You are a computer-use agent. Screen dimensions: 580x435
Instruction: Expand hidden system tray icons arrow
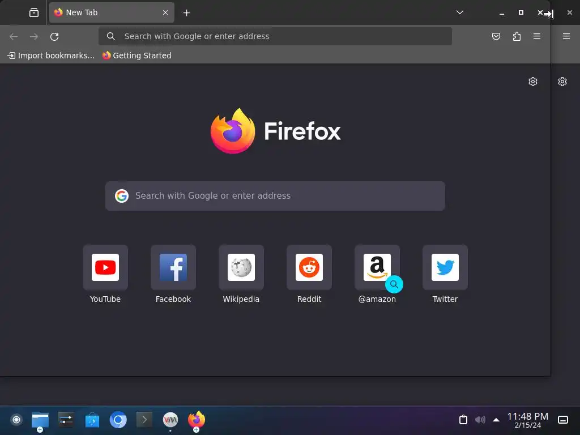(496, 420)
